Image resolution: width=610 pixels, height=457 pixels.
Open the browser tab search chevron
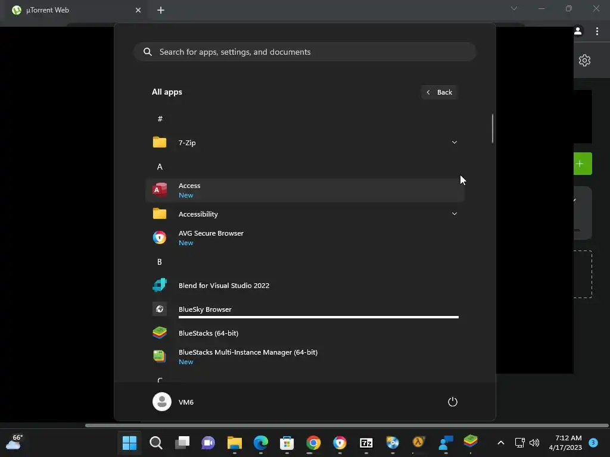coord(514,8)
